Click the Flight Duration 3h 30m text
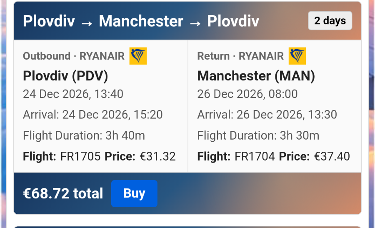375x228 pixels. (258, 135)
